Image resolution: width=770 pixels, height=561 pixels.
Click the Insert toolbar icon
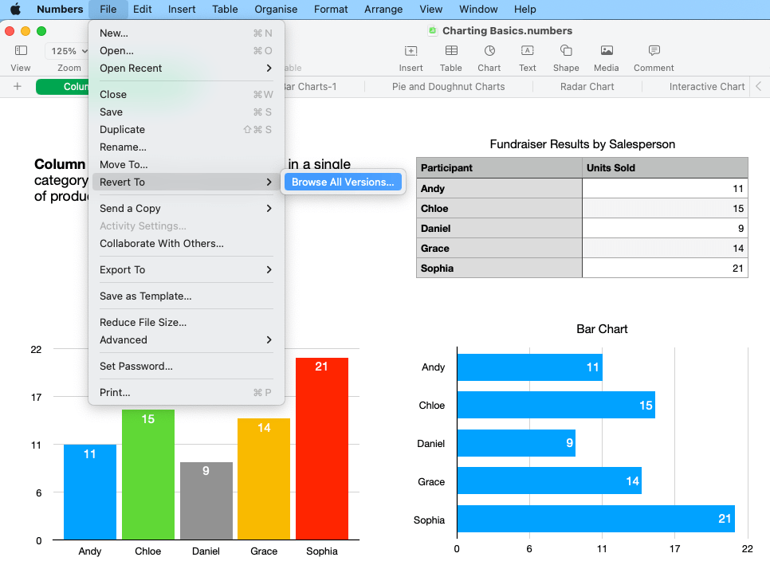pos(411,51)
